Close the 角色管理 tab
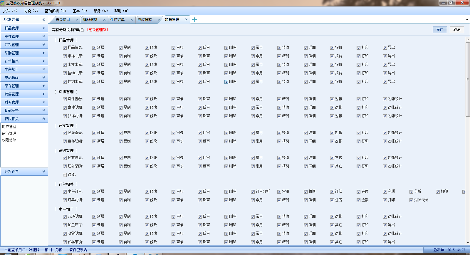 tap(186, 20)
